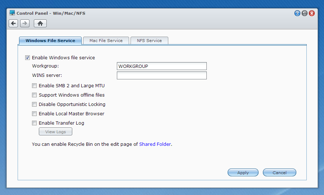This screenshot has width=324, height=195.
Task: Open the NFS Service tab
Action: [x=149, y=41]
